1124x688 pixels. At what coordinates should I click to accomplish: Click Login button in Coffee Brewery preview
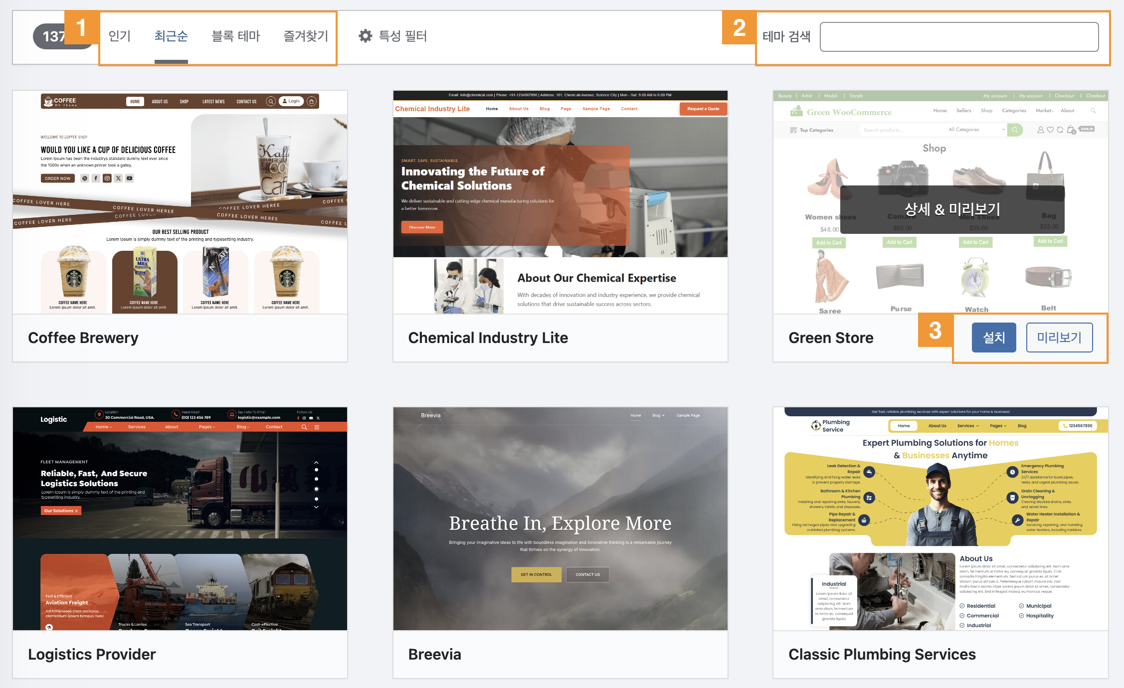click(x=291, y=101)
